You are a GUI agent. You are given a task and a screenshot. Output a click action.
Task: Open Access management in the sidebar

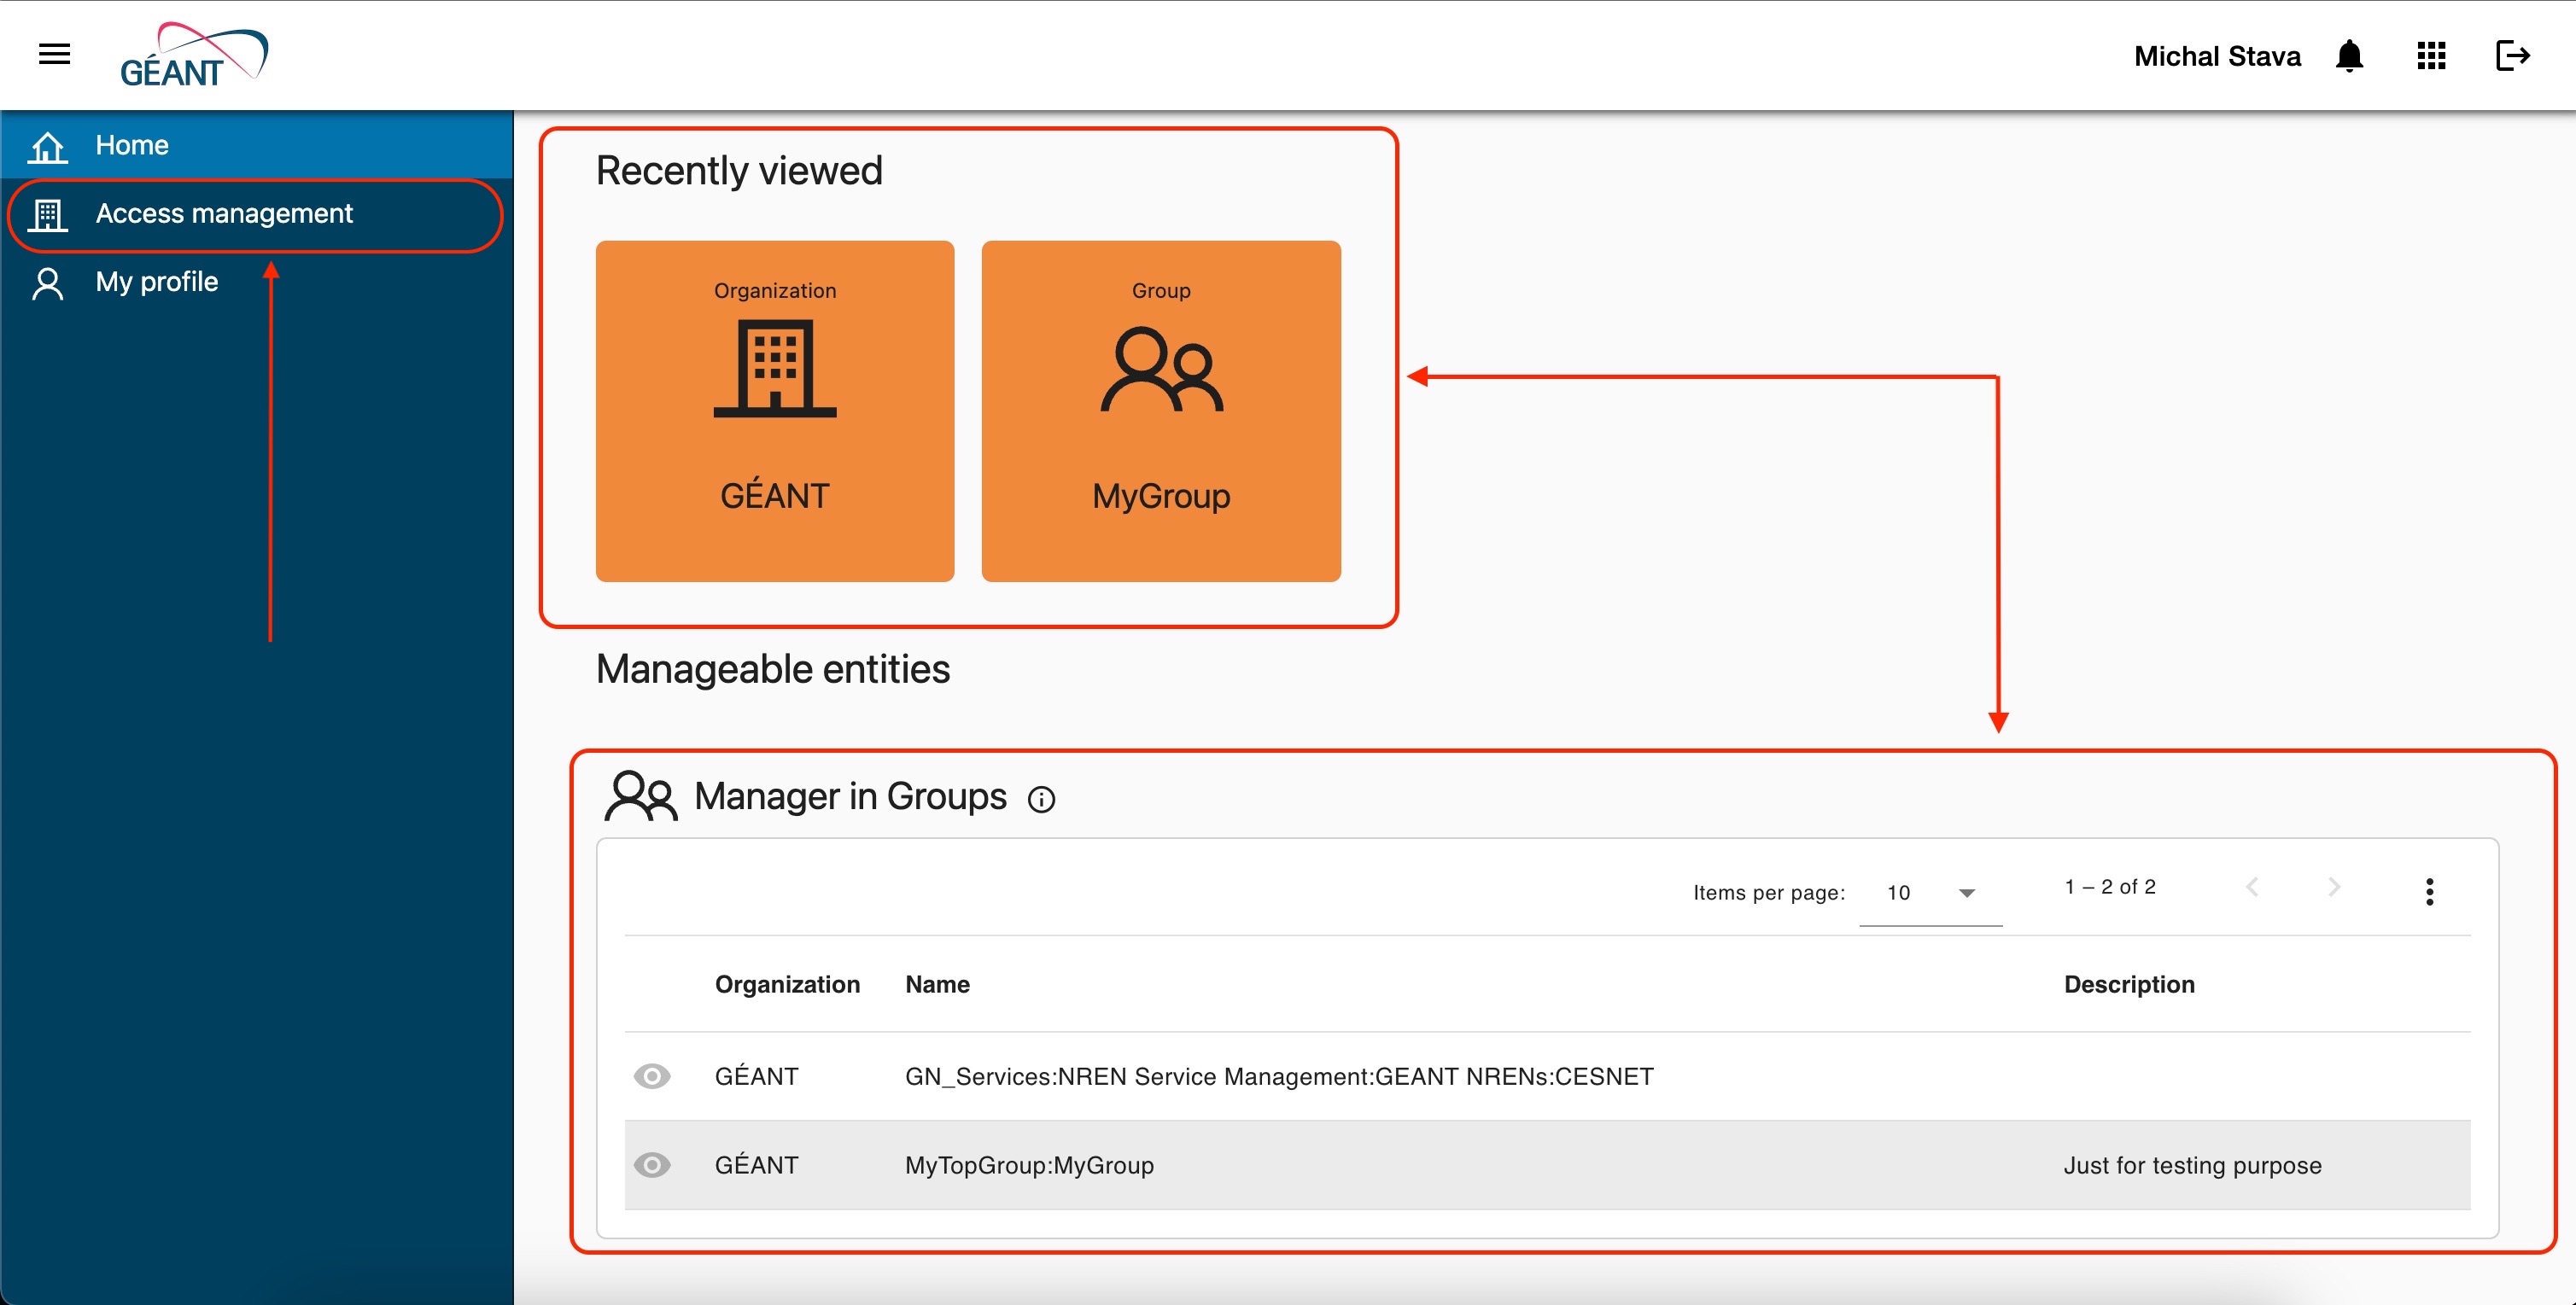[256, 214]
